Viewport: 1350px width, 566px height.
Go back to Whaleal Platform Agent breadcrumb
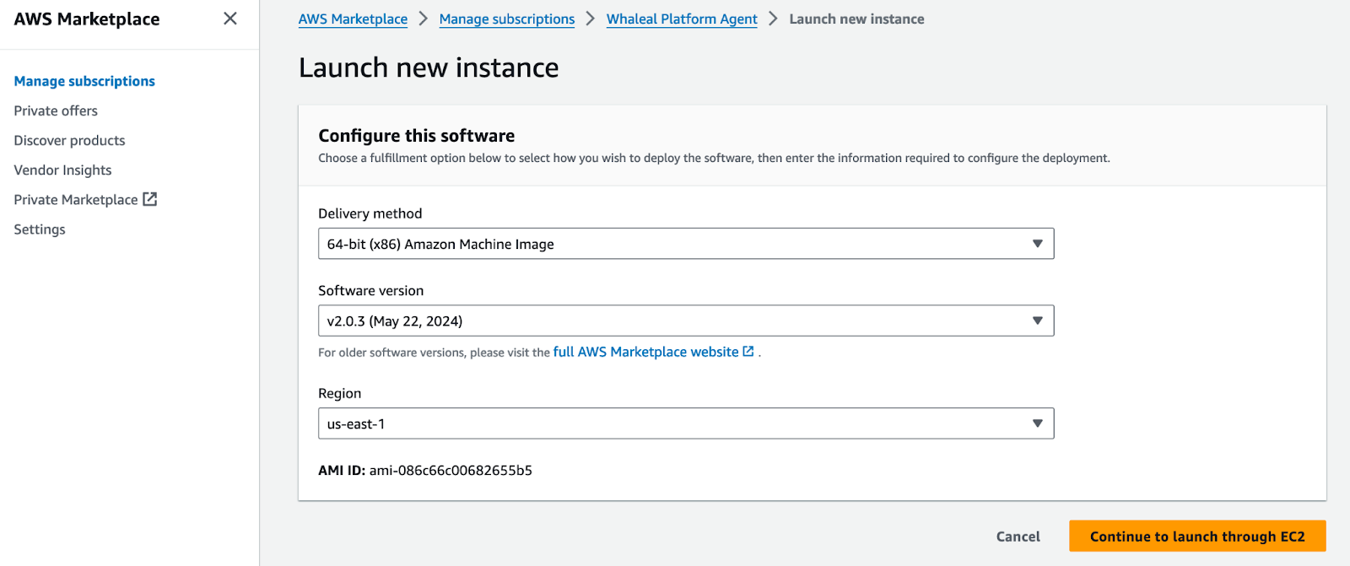[x=682, y=19]
